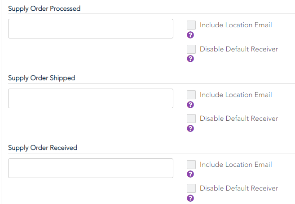Enable Include Location Email checkbox for Supply Order Received

point(191,165)
